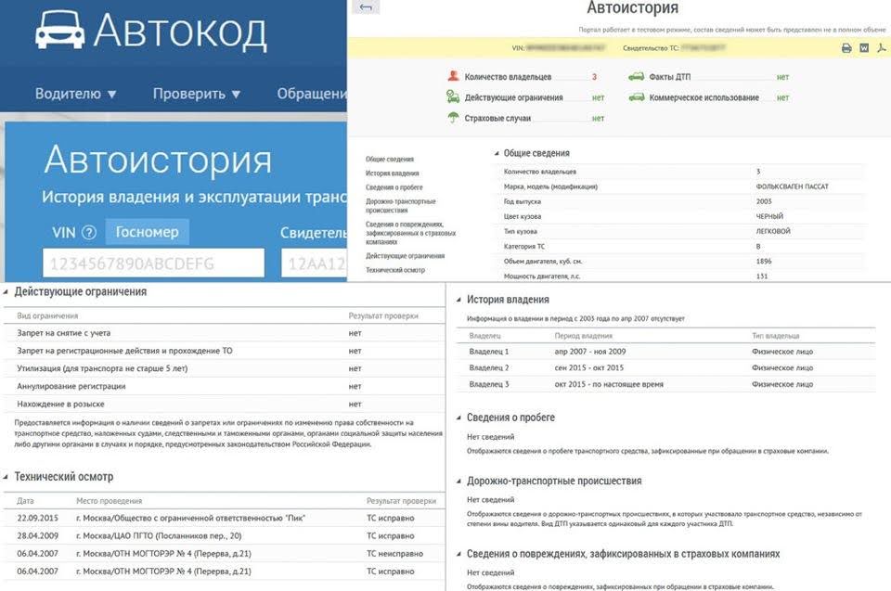891x591 pixels.
Task: Open the Водителю dropdown menu
Action: pyautogui.click(x=75, y=94)
